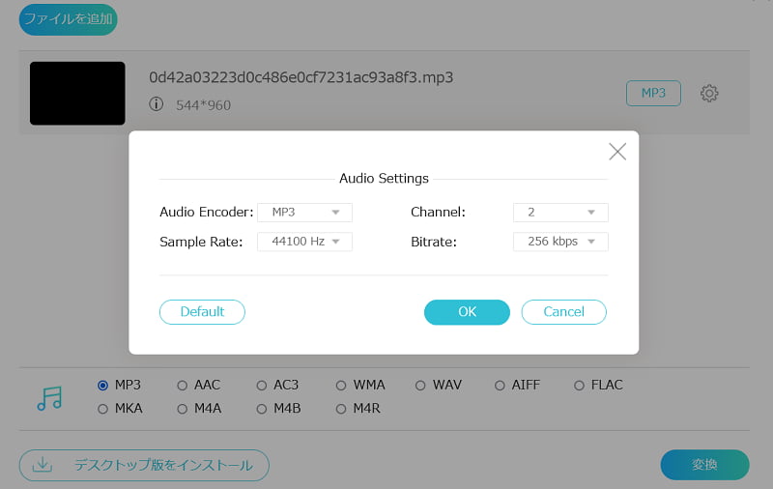The image size is (773, 489).
Task: Open the Audio Encoder dropdown
Action: (304, 212)
